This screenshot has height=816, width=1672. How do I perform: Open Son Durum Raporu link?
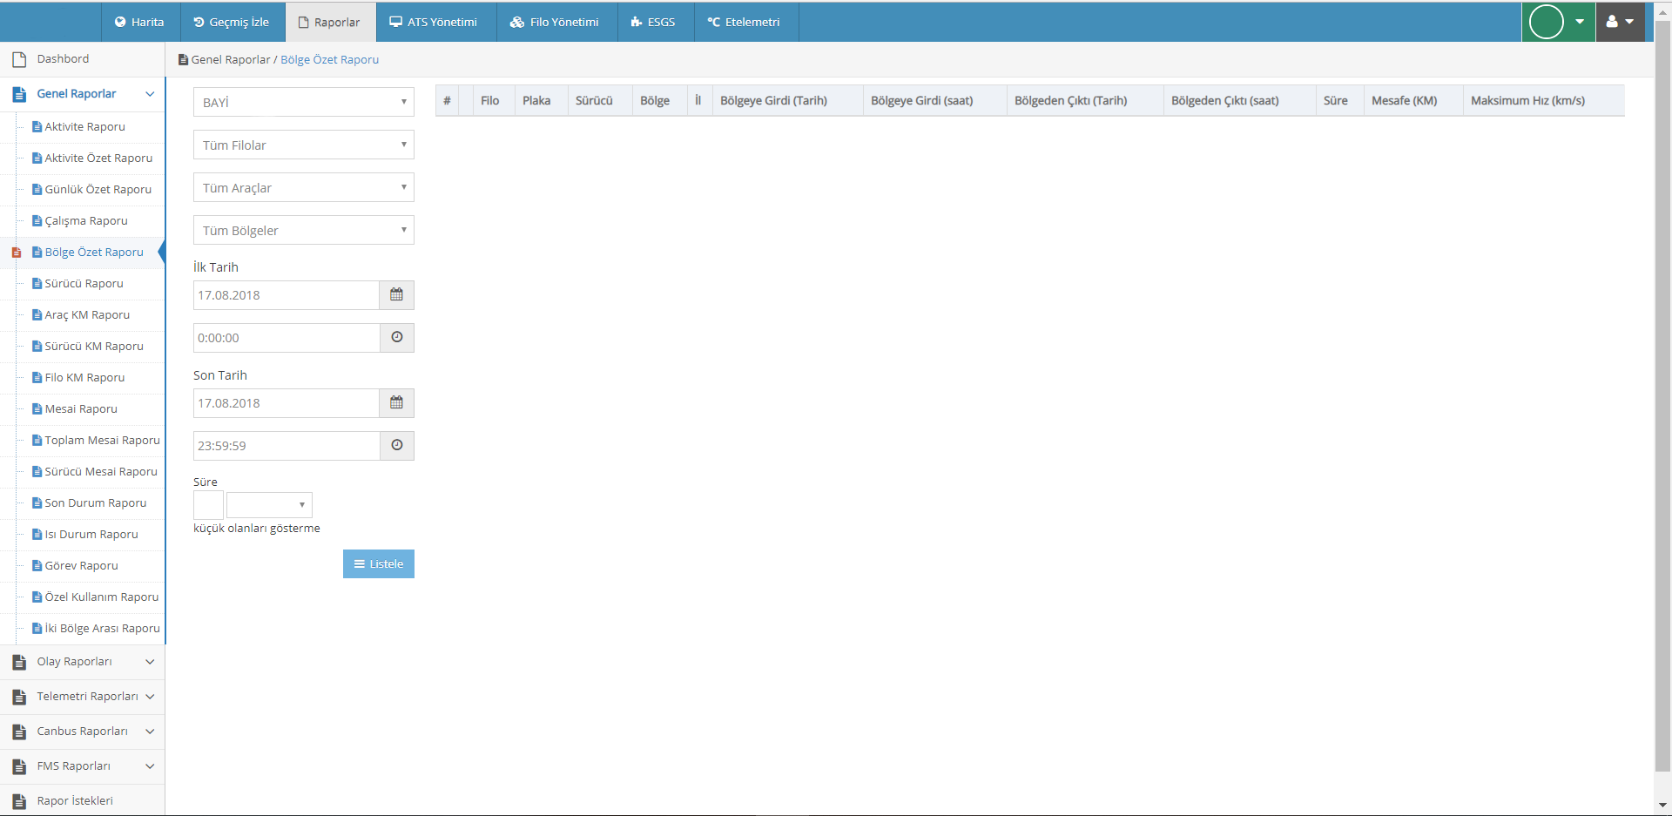96,503
